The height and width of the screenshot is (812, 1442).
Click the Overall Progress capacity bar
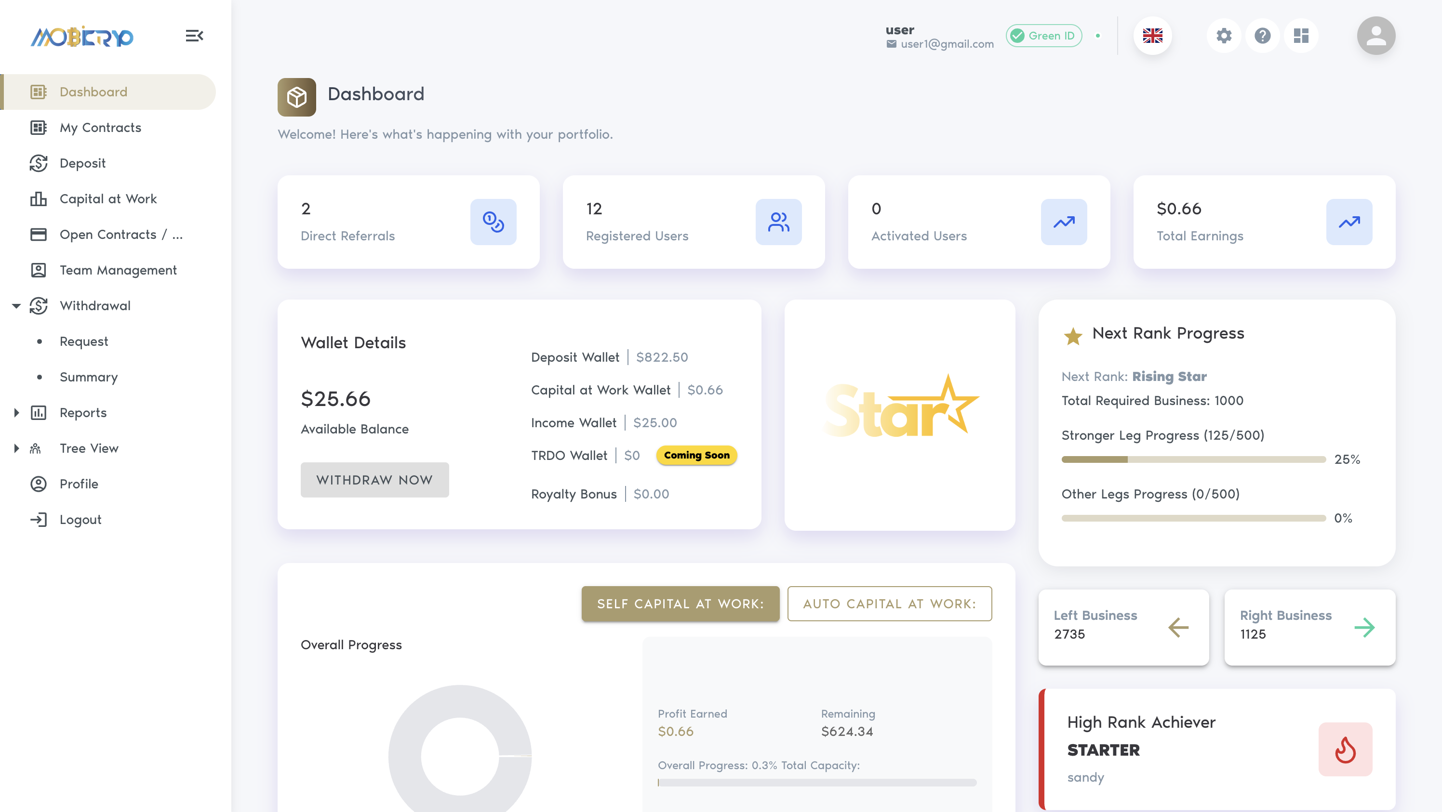(817, 783)
